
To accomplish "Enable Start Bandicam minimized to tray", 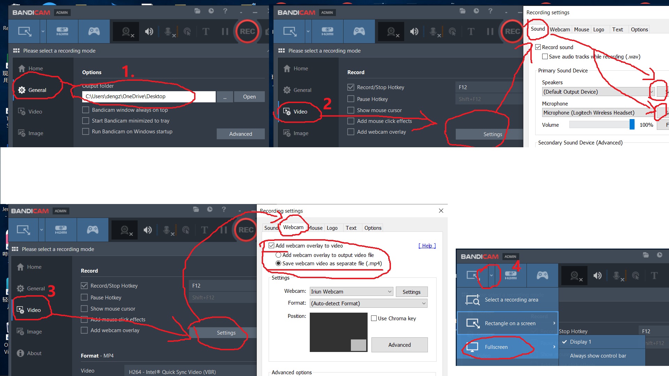I will pyautogui.click(x=85, y=120).
